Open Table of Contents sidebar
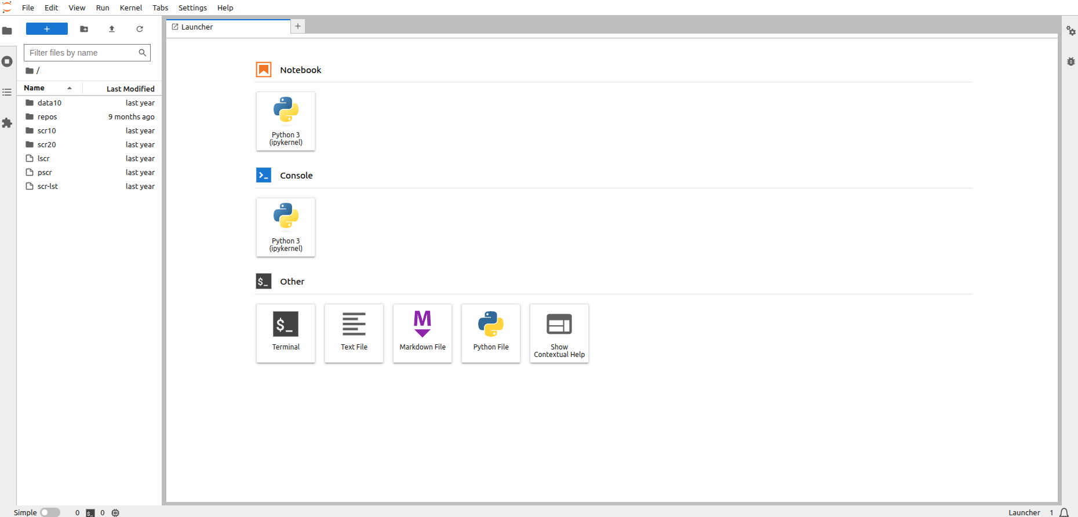The height and width of the screenshot is (517, 1078). [x=8, y=92]
